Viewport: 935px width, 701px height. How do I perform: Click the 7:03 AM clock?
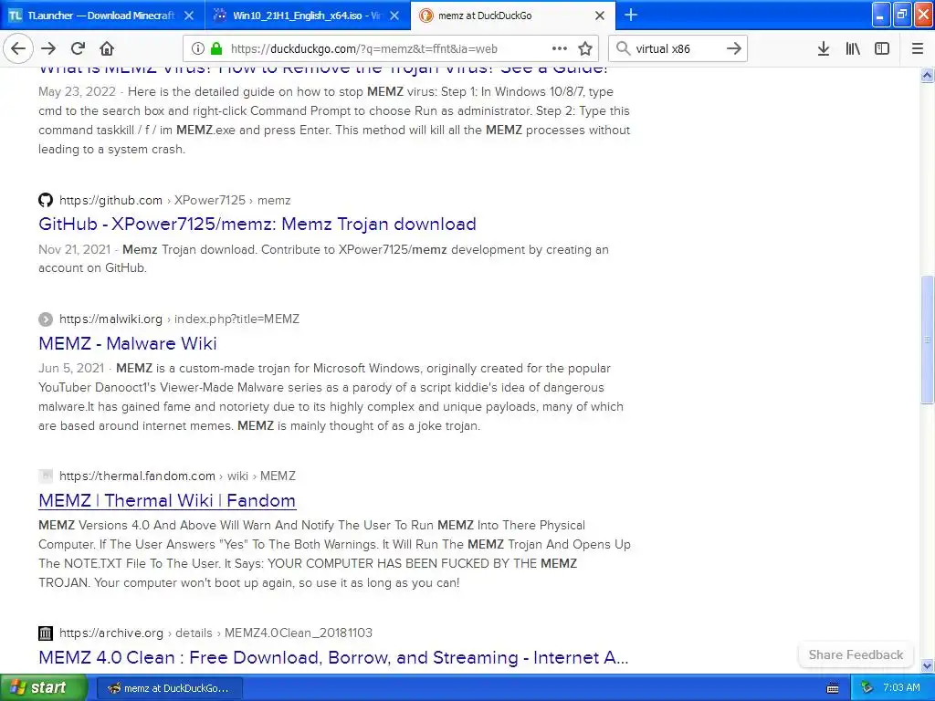[901, 688]
